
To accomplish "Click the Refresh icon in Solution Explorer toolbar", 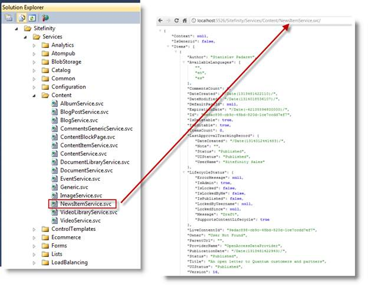I will [x=32, y=18].
